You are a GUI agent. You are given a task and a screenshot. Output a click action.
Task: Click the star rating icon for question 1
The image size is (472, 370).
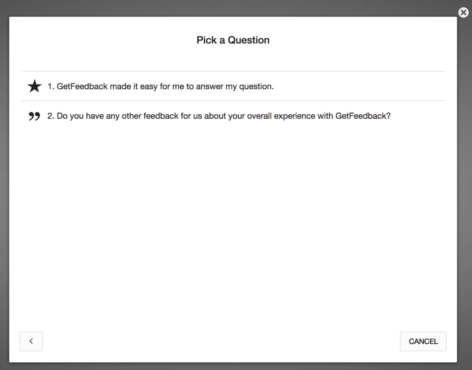pyautogui.click(x=34, y=86)
